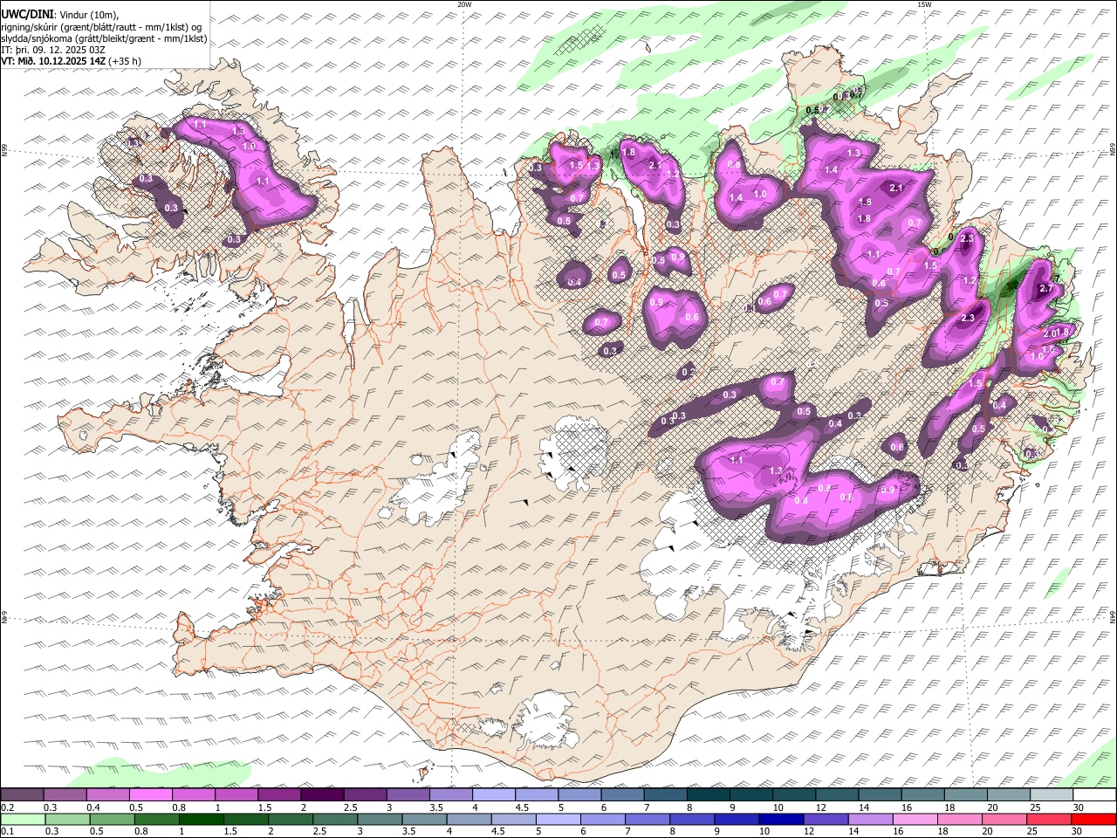The image size is (1117, 838).
Task: Pick the darkest purple swatch between 2 and 2.5
Action: pos(322,794)
